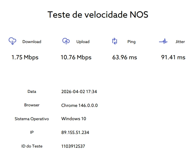
Task: Click the Ping arrows icon
Action: click(115, 41)
